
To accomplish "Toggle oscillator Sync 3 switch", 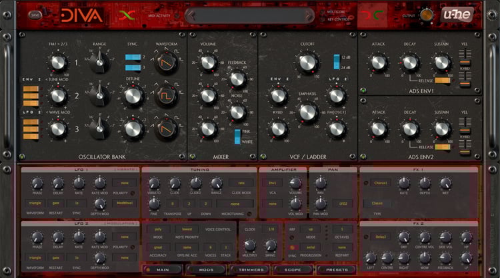I will coord(133,67).
